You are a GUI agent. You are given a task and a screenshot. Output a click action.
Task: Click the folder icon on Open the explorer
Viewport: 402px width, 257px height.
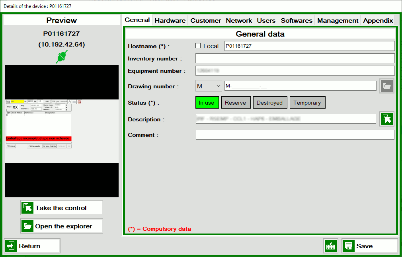pos(28,226)
